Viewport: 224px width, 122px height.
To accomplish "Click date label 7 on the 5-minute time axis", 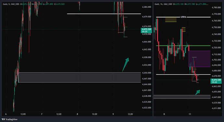I will 42,114.
